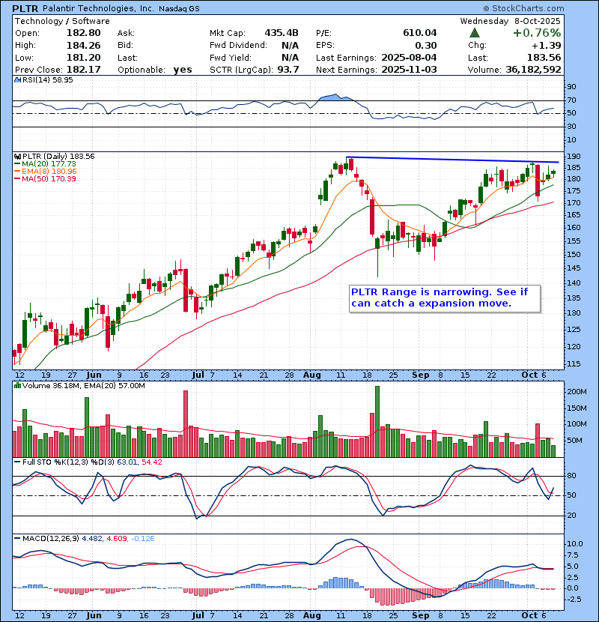Image resolution: width=599 pixels, height=622 pixels.
Task: Click the 190 price axis label
Action: (x=575, y=157)
